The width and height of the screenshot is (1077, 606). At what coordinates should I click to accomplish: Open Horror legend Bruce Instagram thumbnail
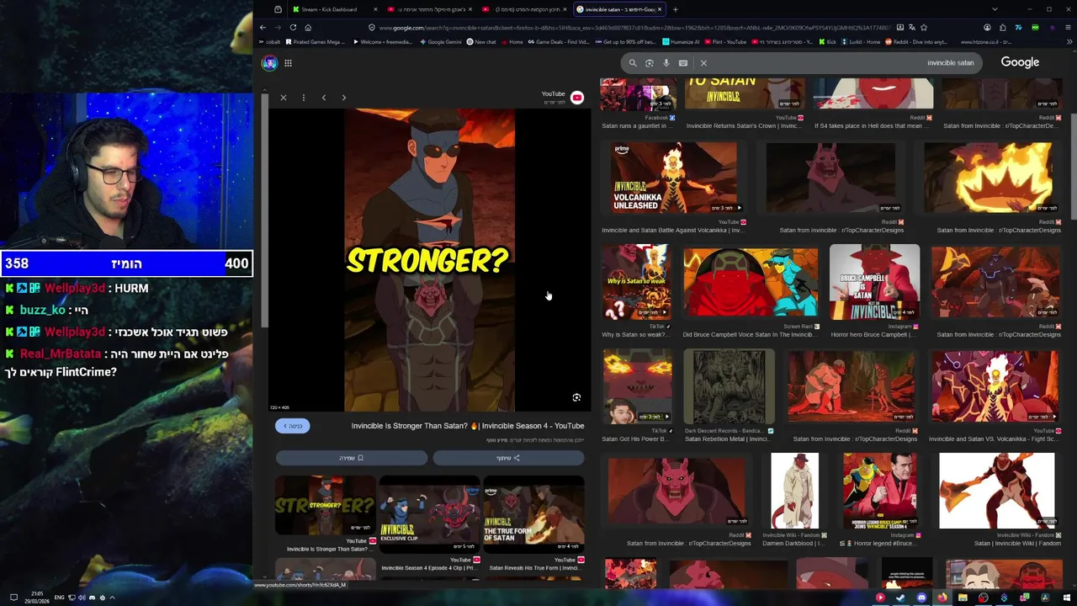[x=880, y=492]
